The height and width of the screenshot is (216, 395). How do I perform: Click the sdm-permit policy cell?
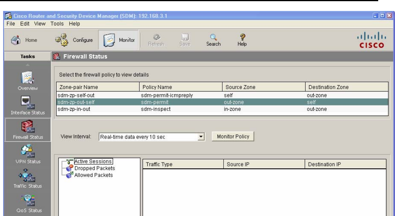155,102
